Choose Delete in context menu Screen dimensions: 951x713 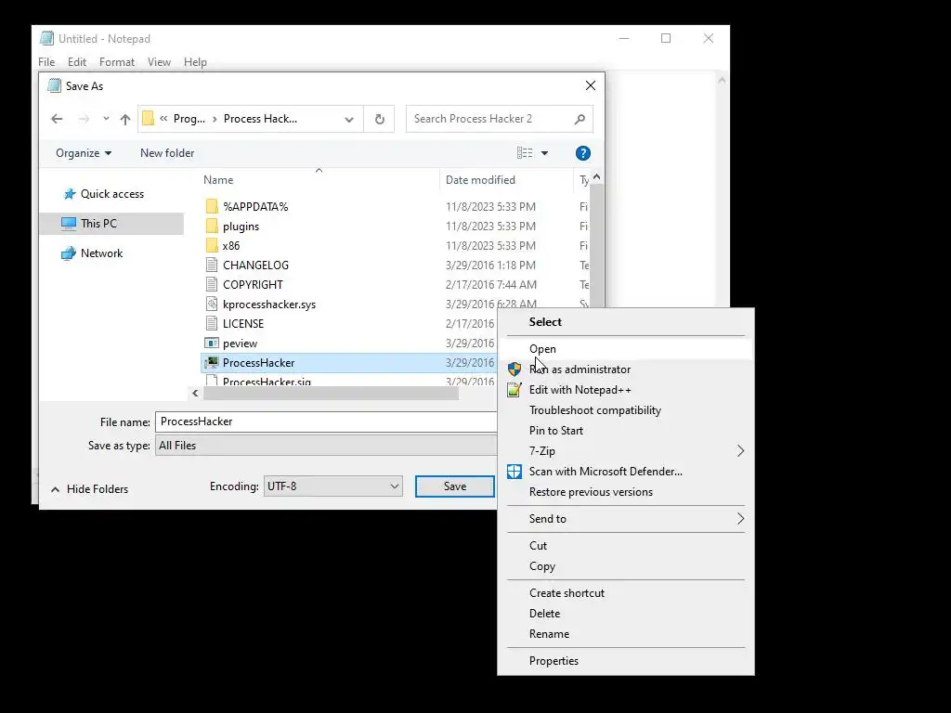(626, 614)
